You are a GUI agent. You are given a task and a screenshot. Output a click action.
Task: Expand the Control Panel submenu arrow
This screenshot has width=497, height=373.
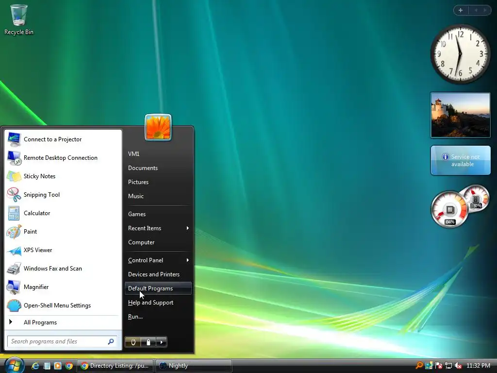tap(188, 260)
